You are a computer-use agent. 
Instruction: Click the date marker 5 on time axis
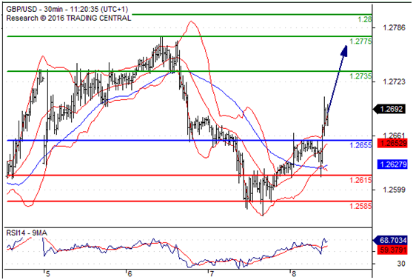47,273
